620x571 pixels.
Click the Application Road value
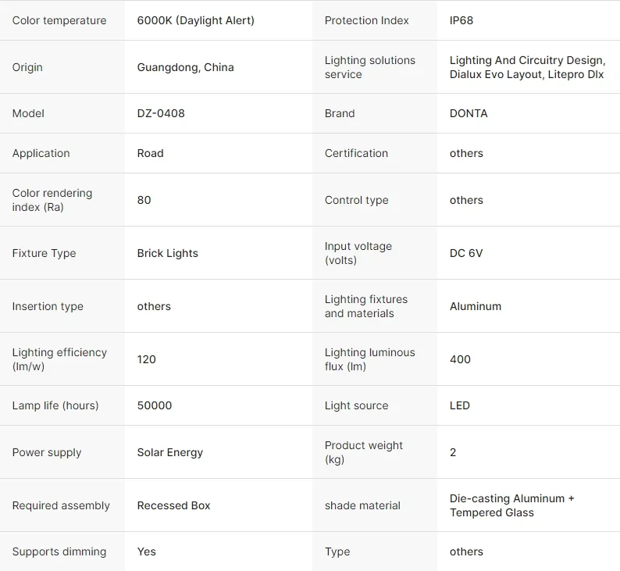point(150,153)
